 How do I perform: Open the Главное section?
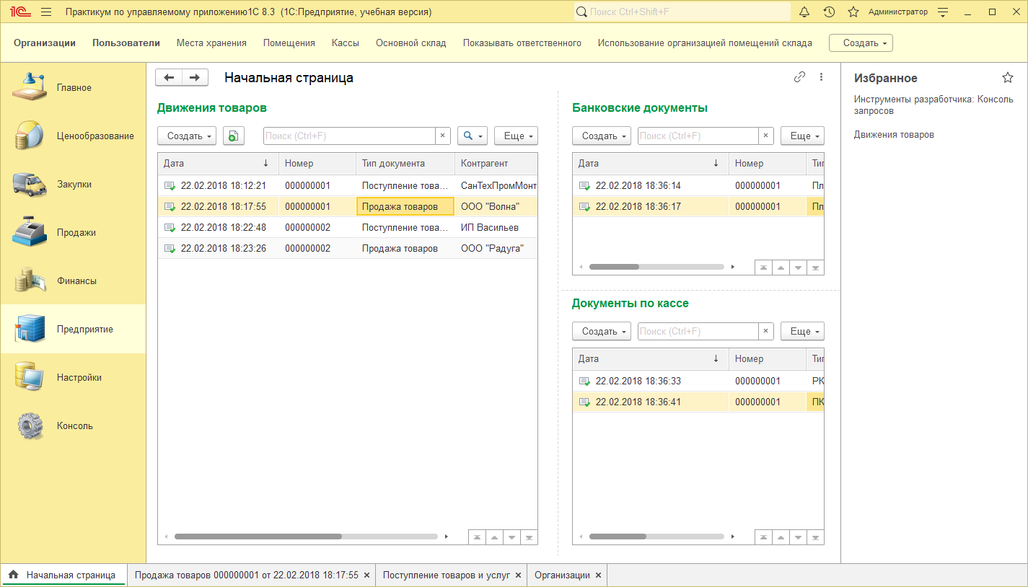click(x=73, y=87)
